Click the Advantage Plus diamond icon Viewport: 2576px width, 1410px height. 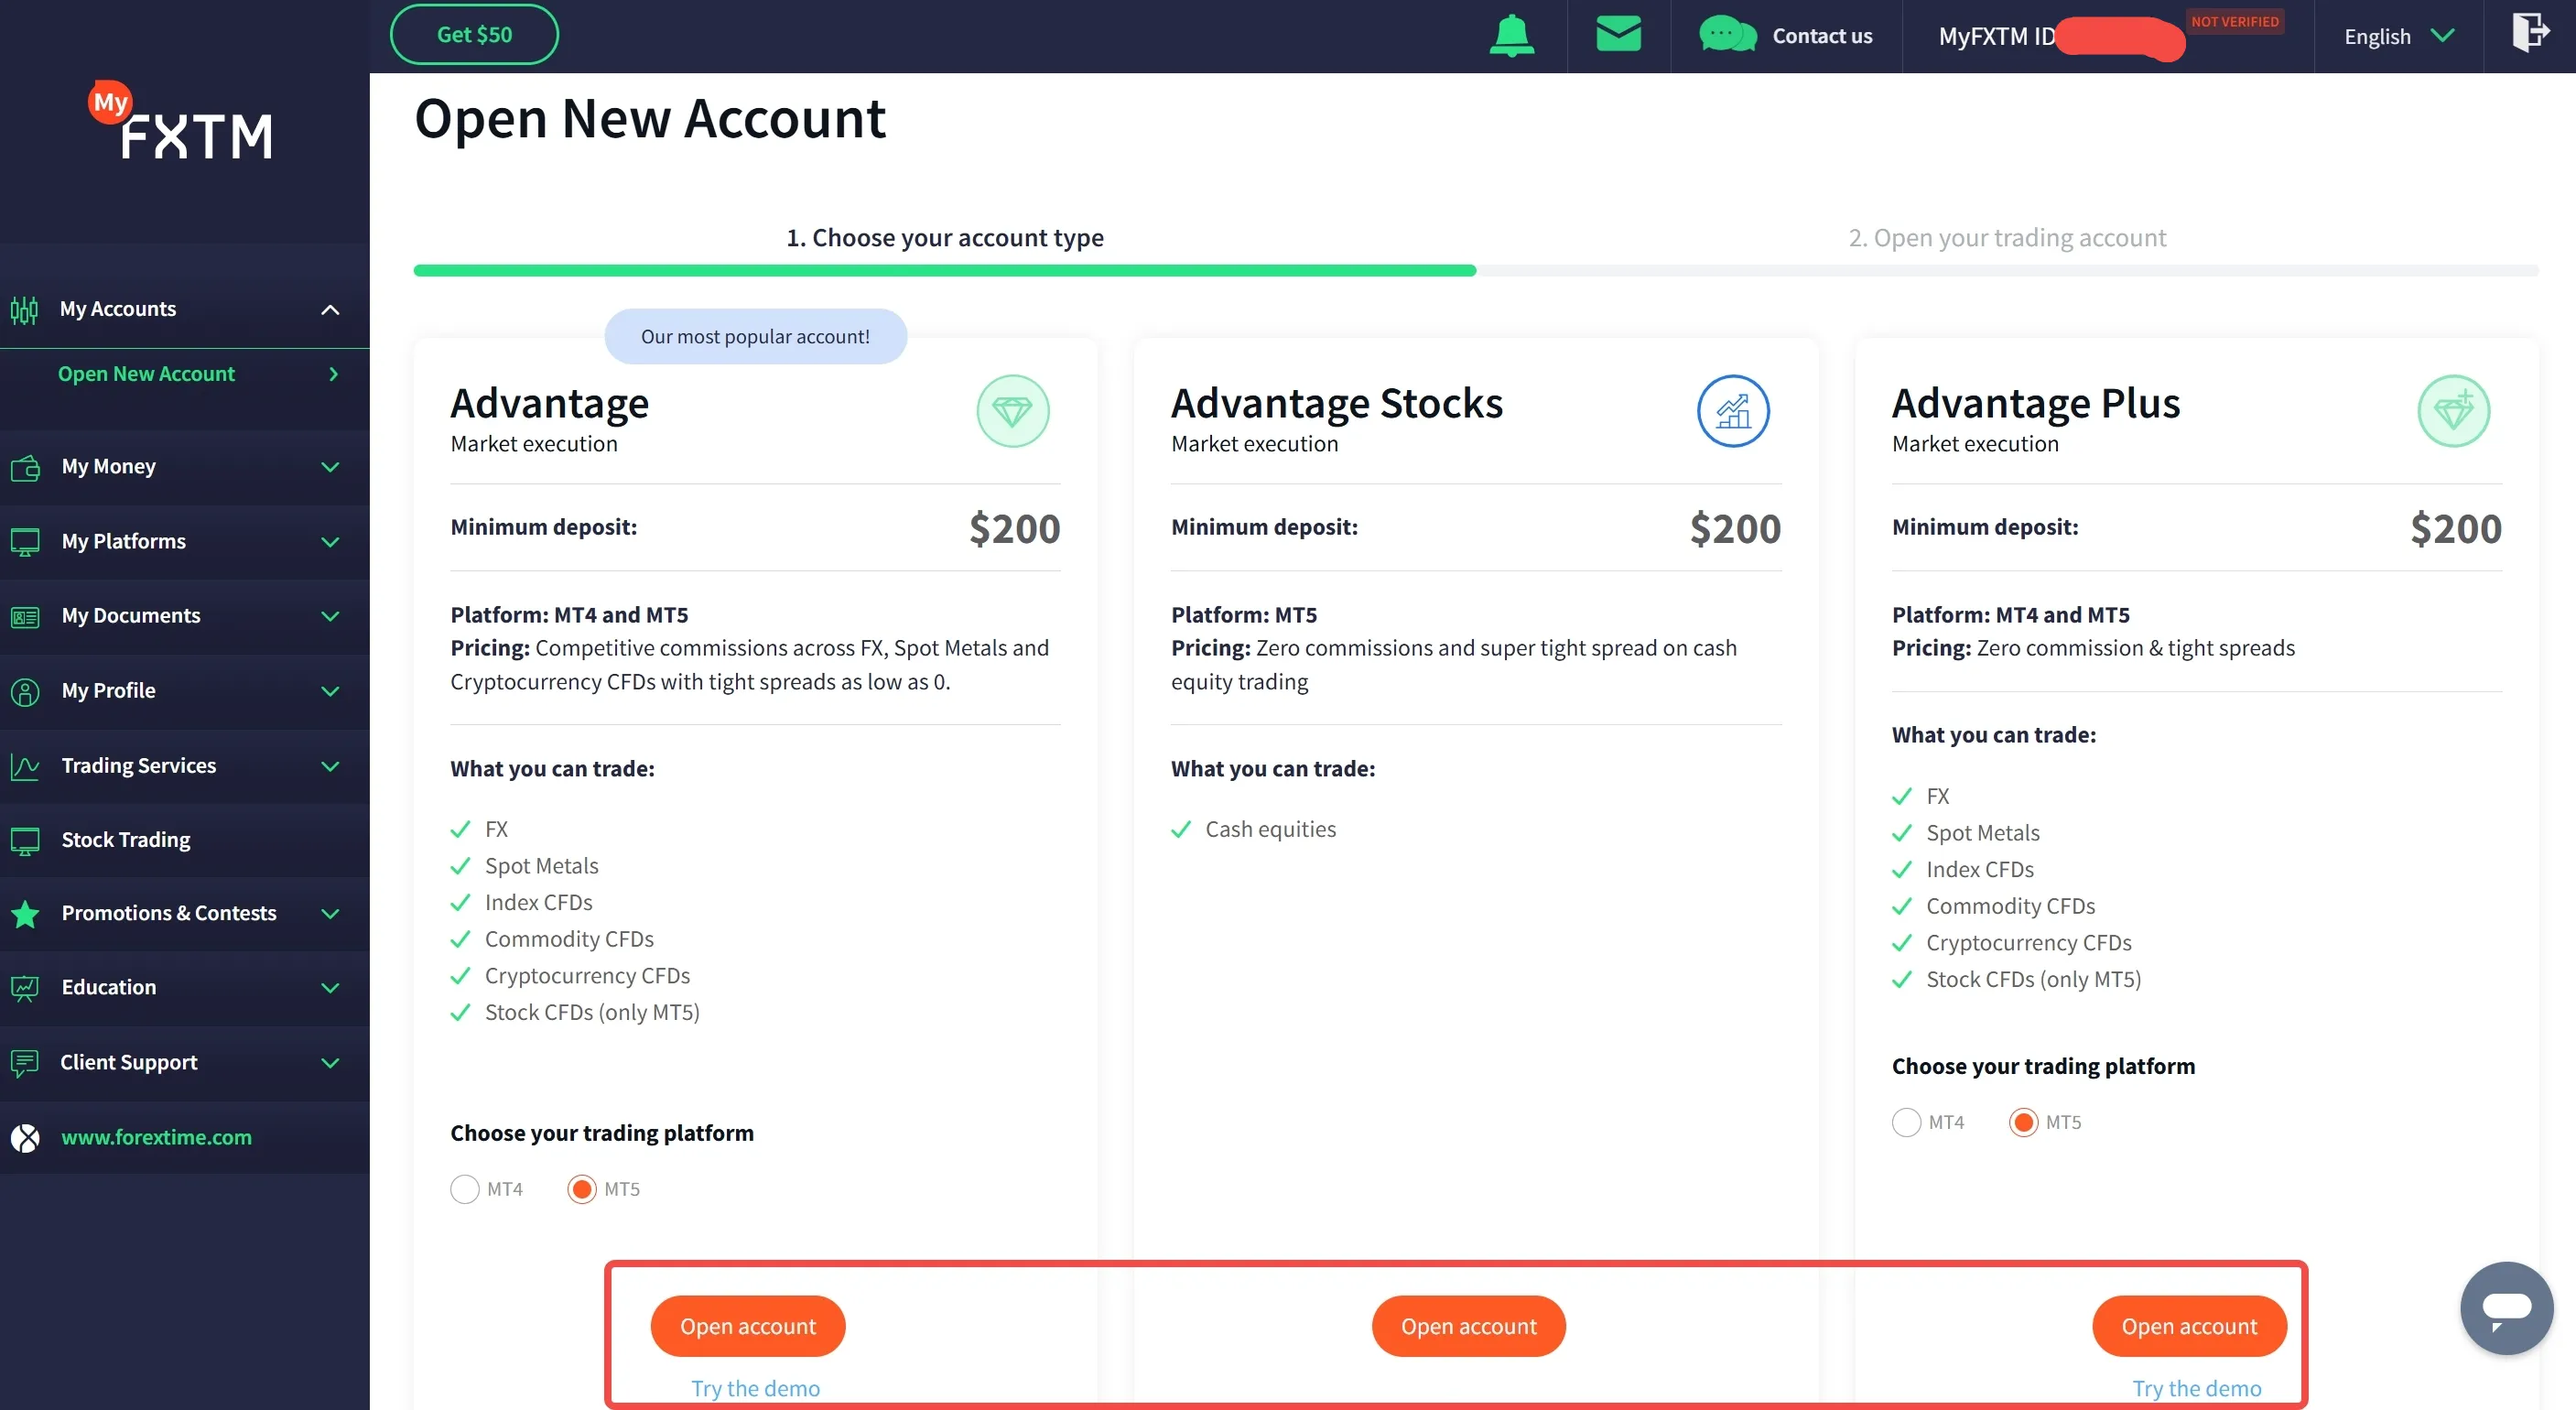[2453, 411]
